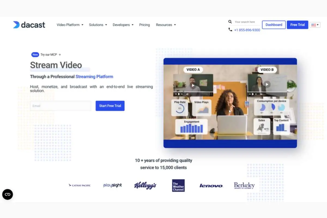Click the 'Host, monetize, and broadcast' paragraph
This screenshot has height=218, width=327.
[x=91, y=89]
